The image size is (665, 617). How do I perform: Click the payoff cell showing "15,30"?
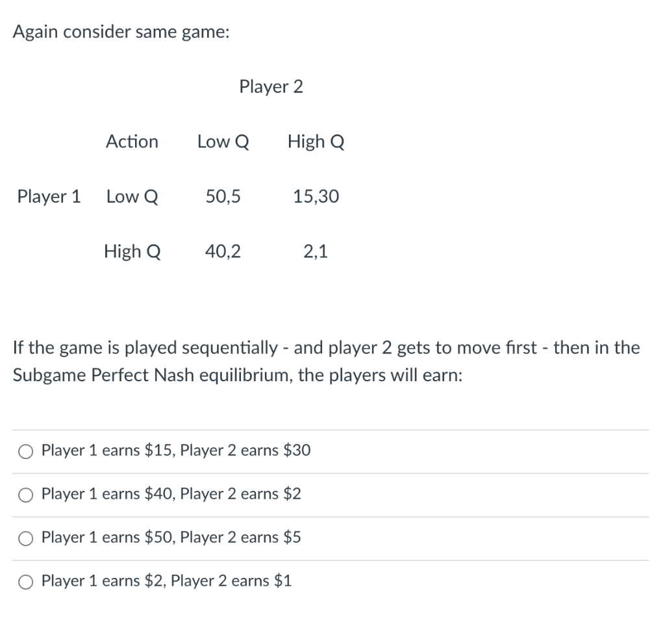click(315, 196)
